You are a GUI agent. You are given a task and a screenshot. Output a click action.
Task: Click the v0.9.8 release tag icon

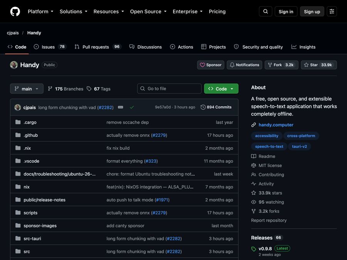(254, 249)
